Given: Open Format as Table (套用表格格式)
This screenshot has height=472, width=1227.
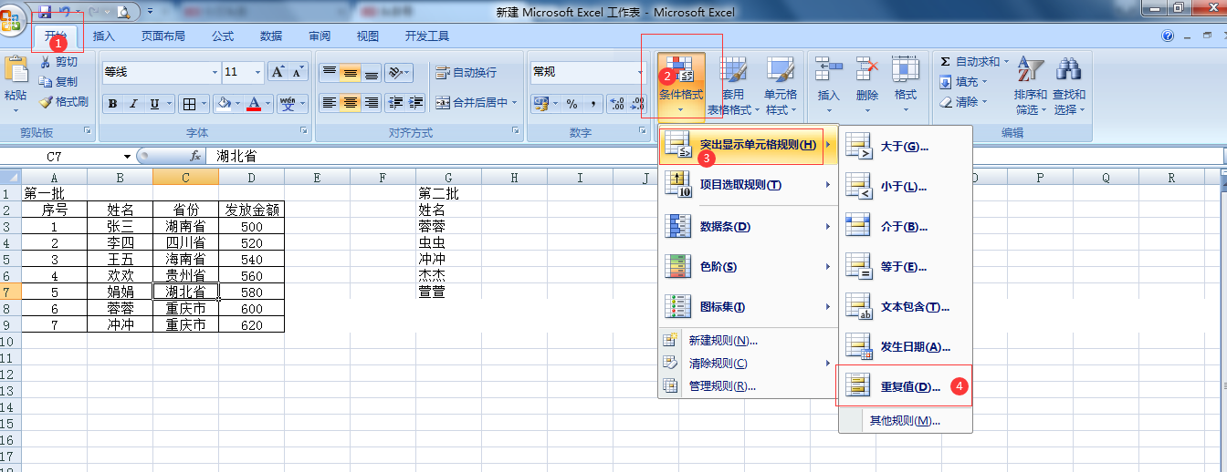Looking at the screenshot, I should click(x=732, y=87).
